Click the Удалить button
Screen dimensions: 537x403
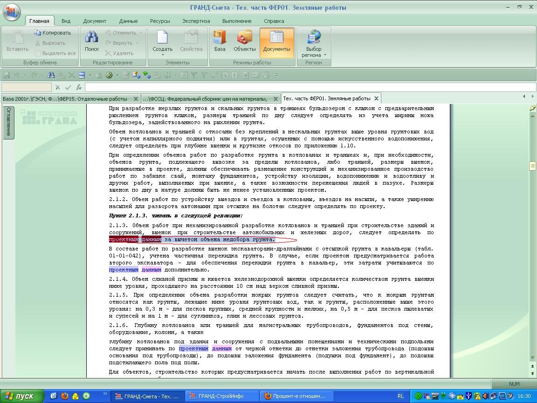(119, 53)
